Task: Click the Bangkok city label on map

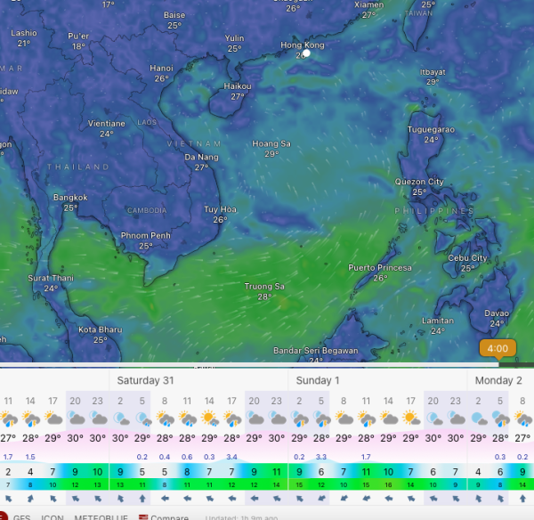Action: tap(70, 198)
